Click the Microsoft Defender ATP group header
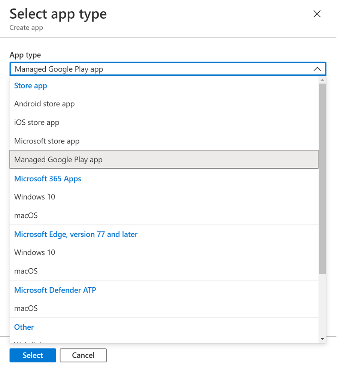The image size is (337, 369). click(55, 290)
